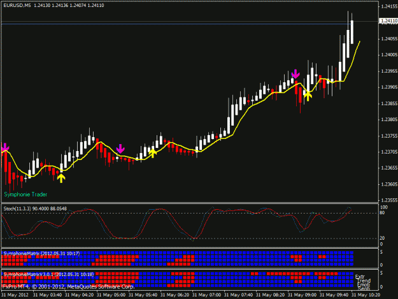Click the 1.23705 price axis label

tap(389, 152)
